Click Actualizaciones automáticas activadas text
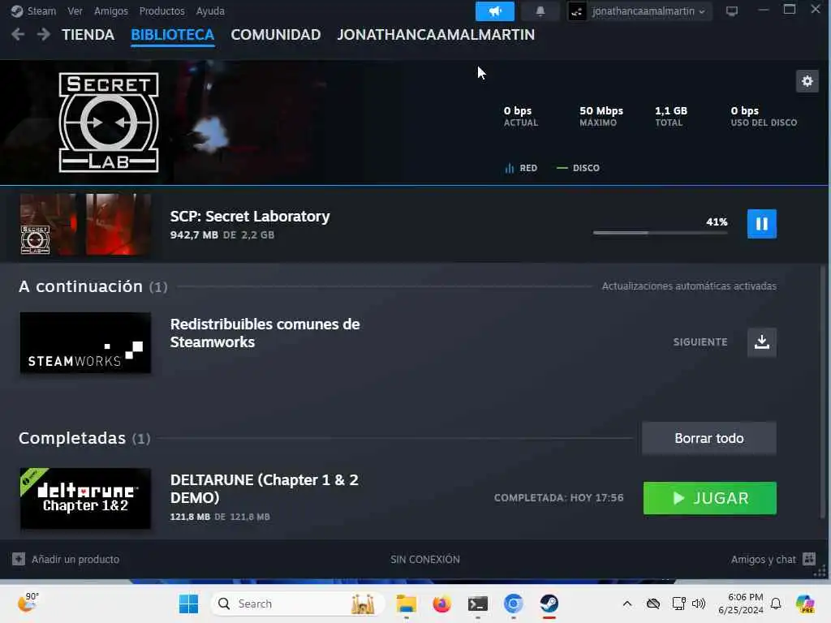This screenshot has width=831, height=623. pyautogui.click(x=689, y=286)
